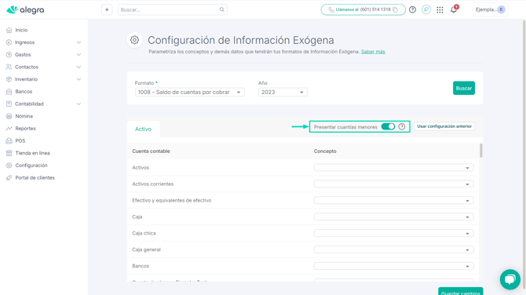Screen dimensions: 526x295
Task: Open Concepto dropdown for Activos corrientes
Action: 394,184
